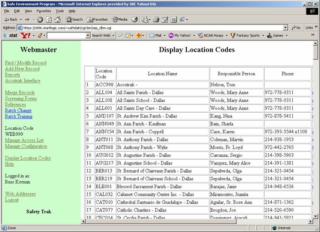
Task: Open the Favorites menu
Action: tap(44, 11)
